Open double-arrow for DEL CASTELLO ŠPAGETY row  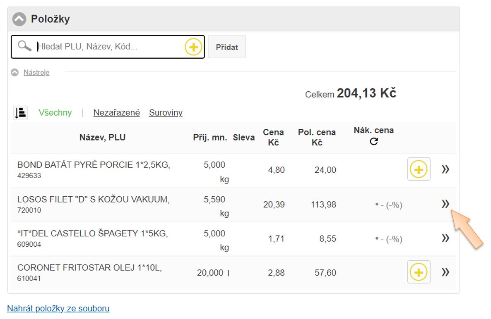(x=445, y=238)
